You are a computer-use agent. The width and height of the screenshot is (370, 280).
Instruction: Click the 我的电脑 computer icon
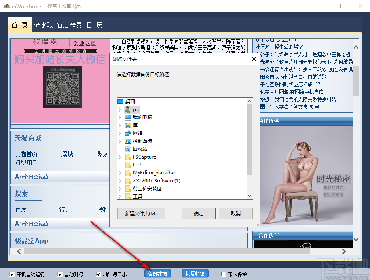(128, 117)
